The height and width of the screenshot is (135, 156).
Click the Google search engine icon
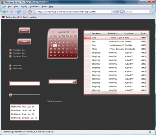(x=122, y=12)
